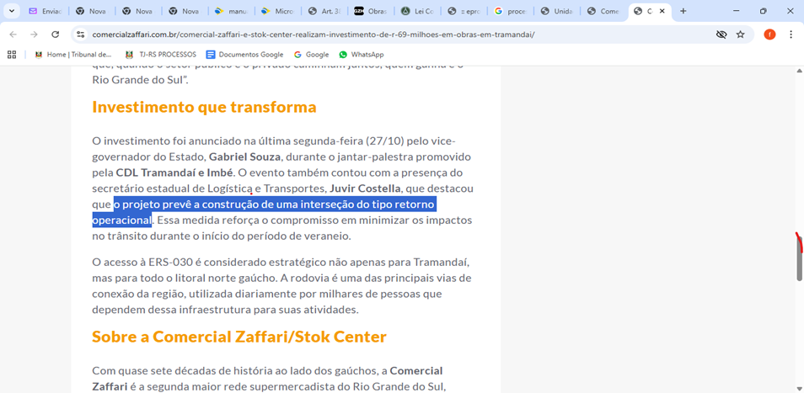Open a new tab with plus button
804x393 pixels.
(683, 11)
